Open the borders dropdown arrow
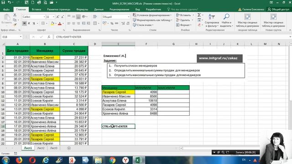The width and height of the screenshot is (292, 164). pyautogui.click(x=47, y=24)
